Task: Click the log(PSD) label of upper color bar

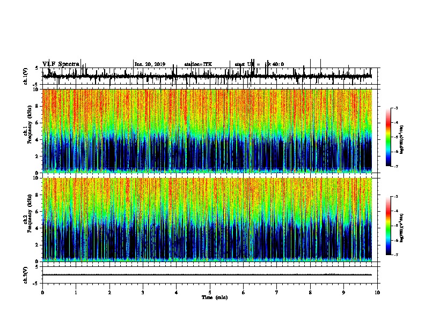Action: click(402, 139)
